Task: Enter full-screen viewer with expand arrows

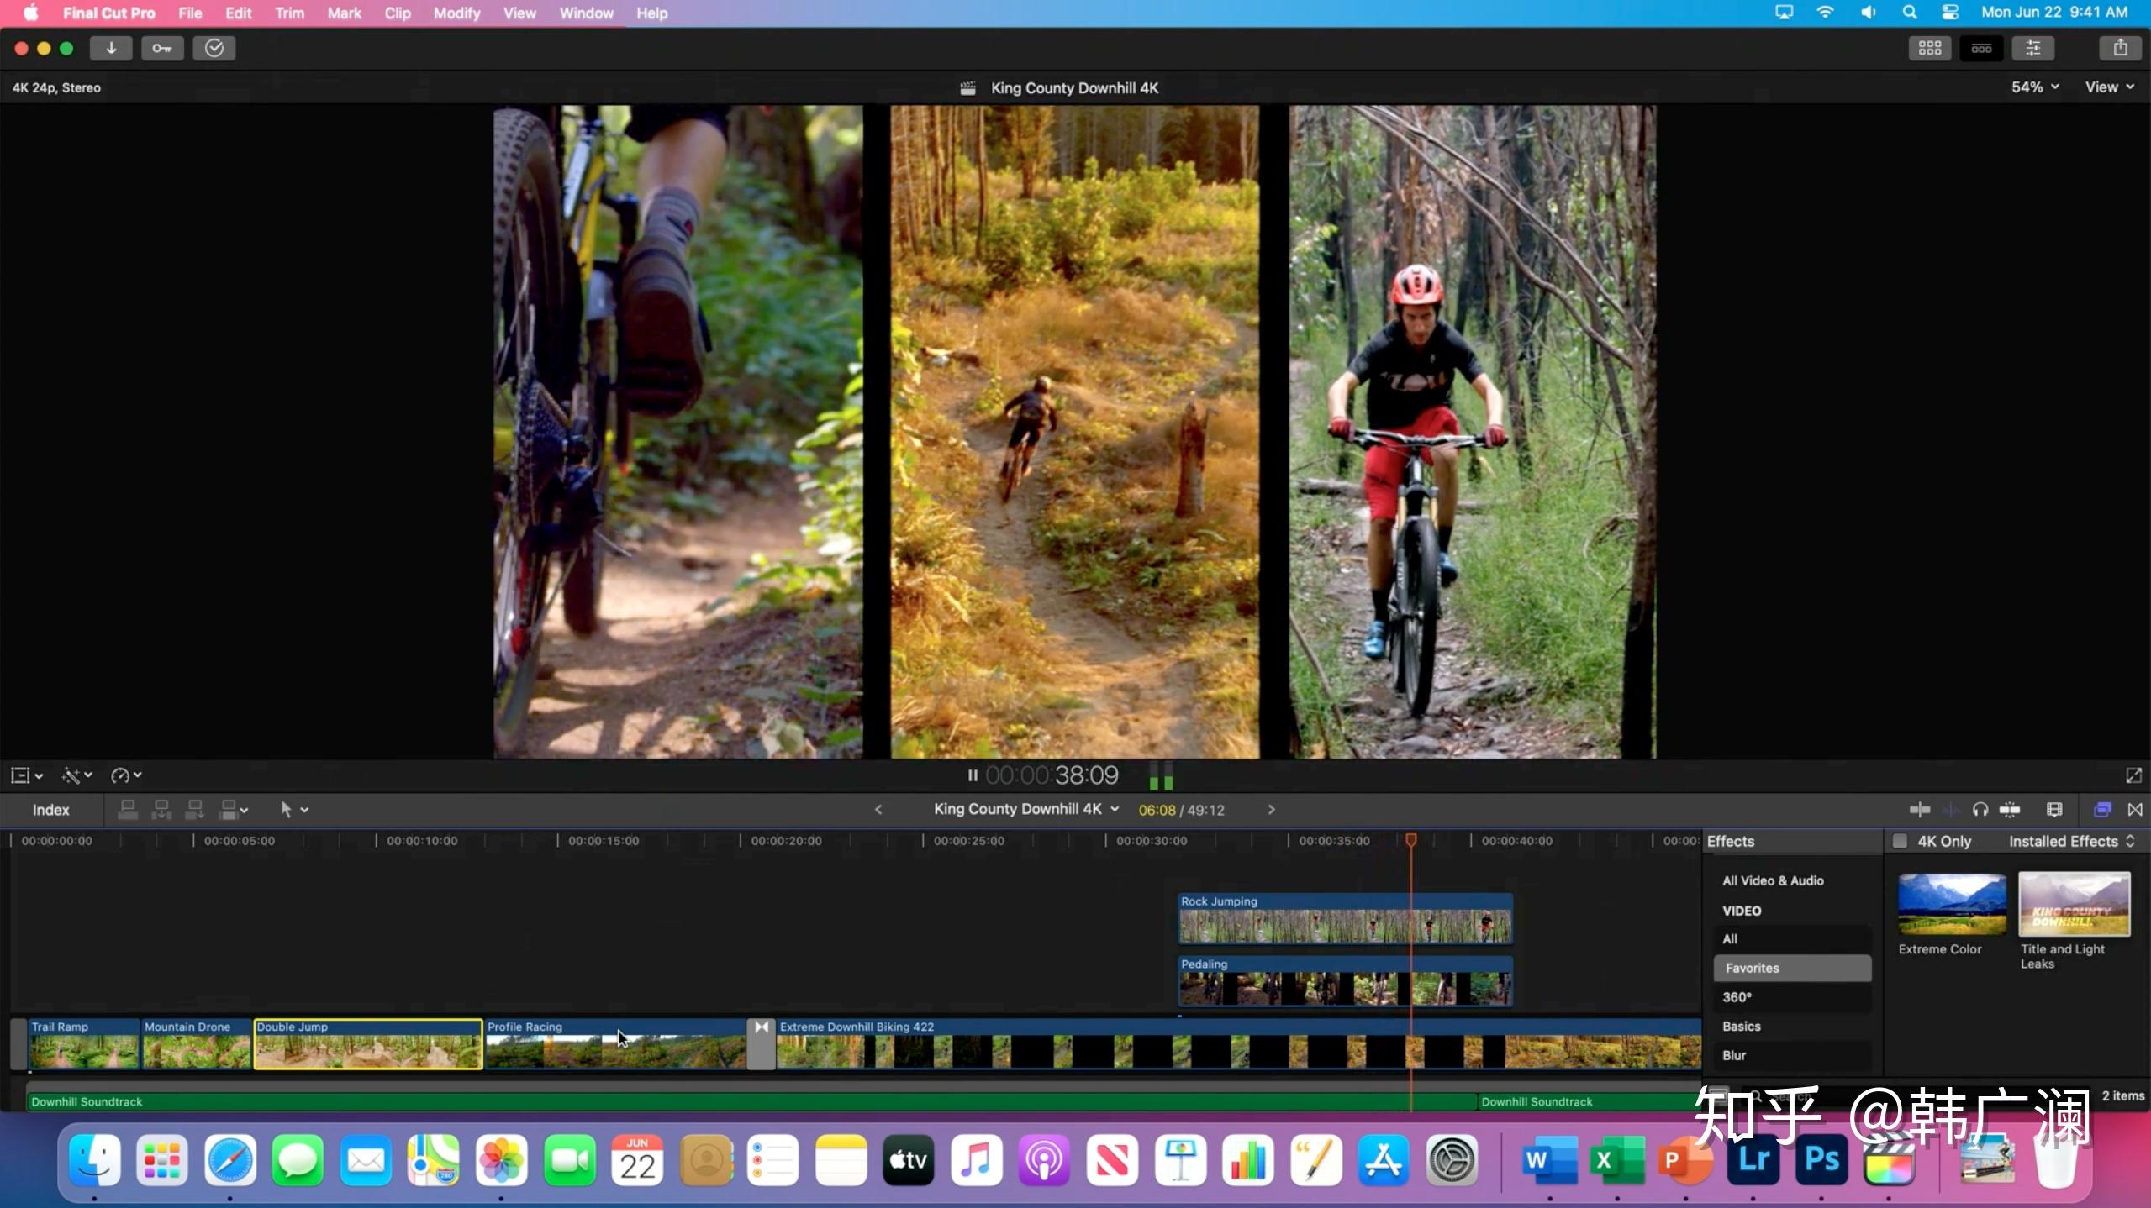Action: [2133, 775]
